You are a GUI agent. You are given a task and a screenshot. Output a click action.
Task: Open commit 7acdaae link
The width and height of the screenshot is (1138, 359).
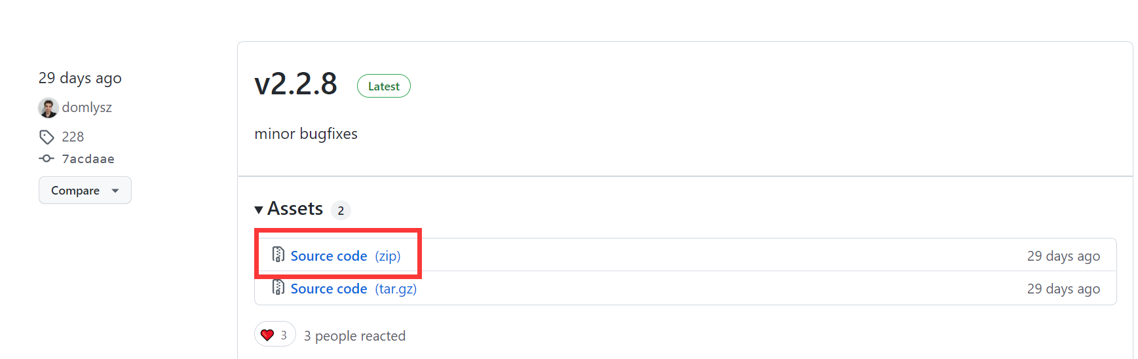pos(88,159)
